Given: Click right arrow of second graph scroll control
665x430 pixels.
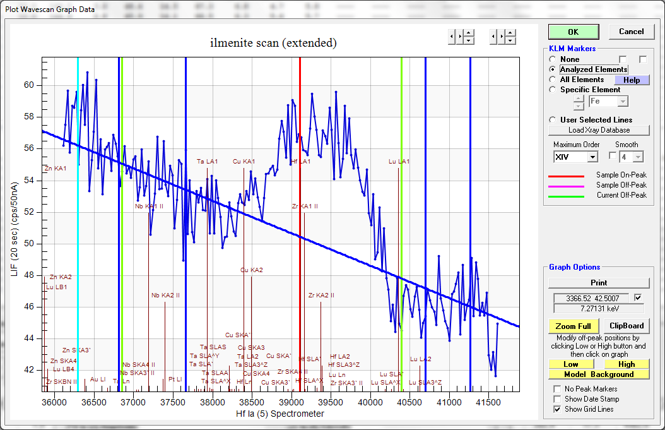Looking at the screenshot, I should point(502,37).
